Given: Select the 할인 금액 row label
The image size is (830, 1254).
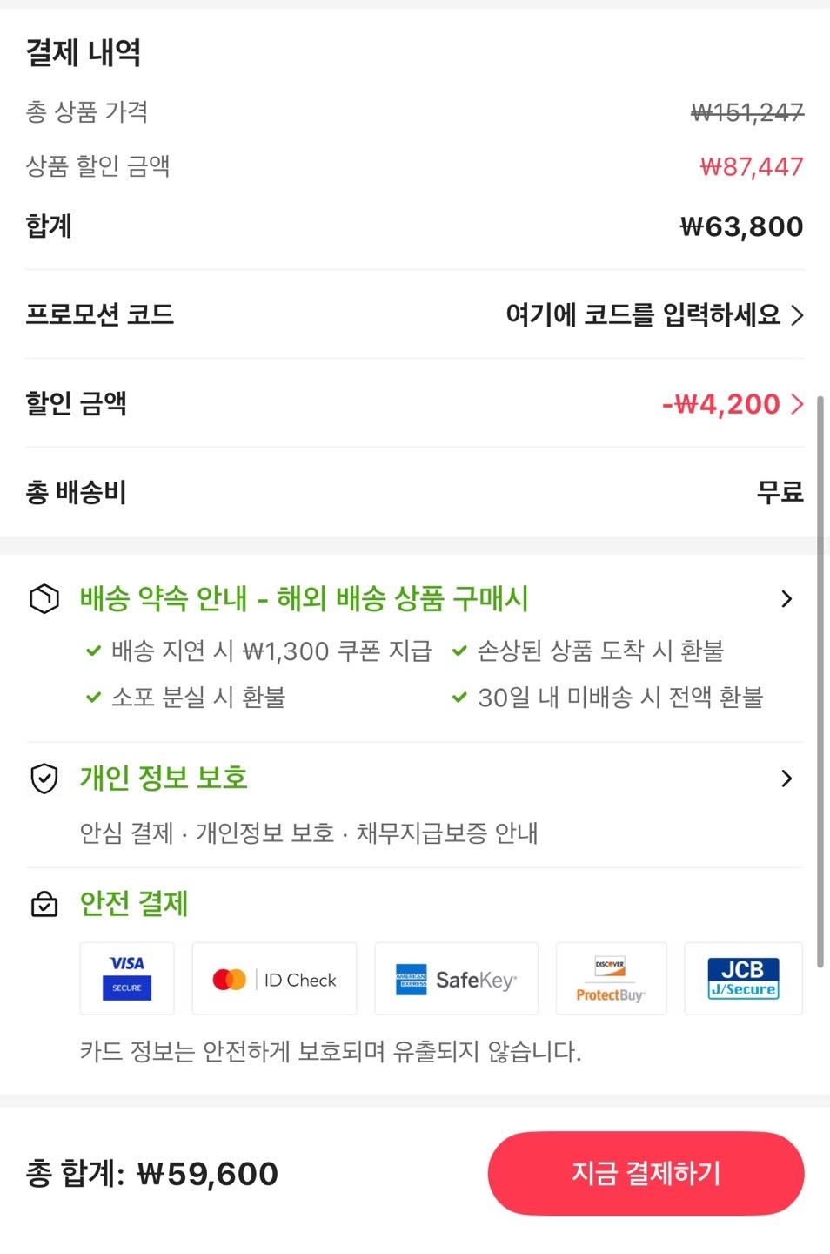Looking at the screenshot, I should click(77, 404).
